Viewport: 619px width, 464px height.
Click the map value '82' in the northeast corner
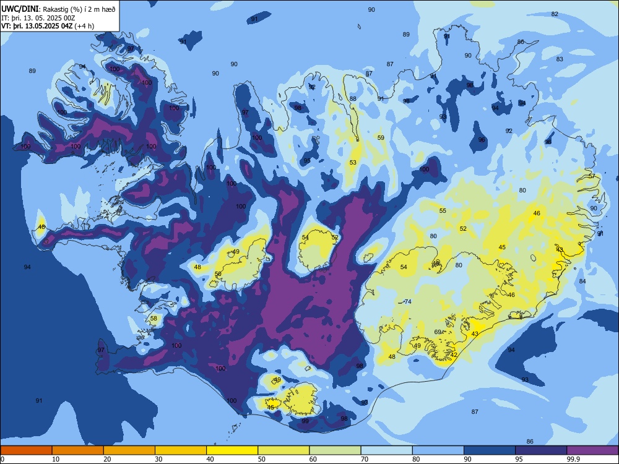(555, 14)
